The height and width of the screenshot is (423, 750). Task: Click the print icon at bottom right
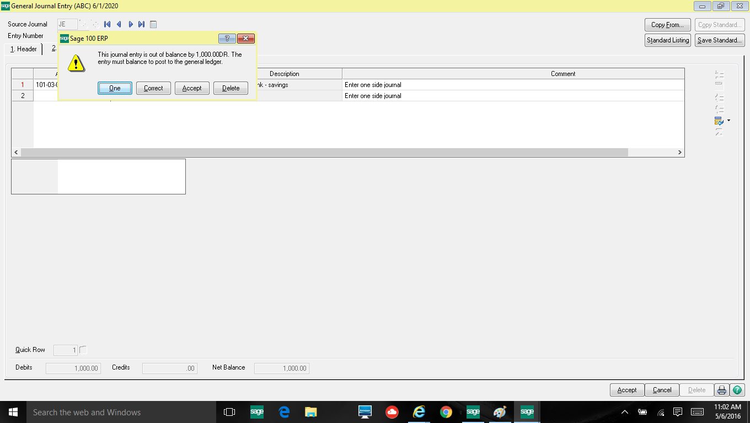(x=721, y=390)
